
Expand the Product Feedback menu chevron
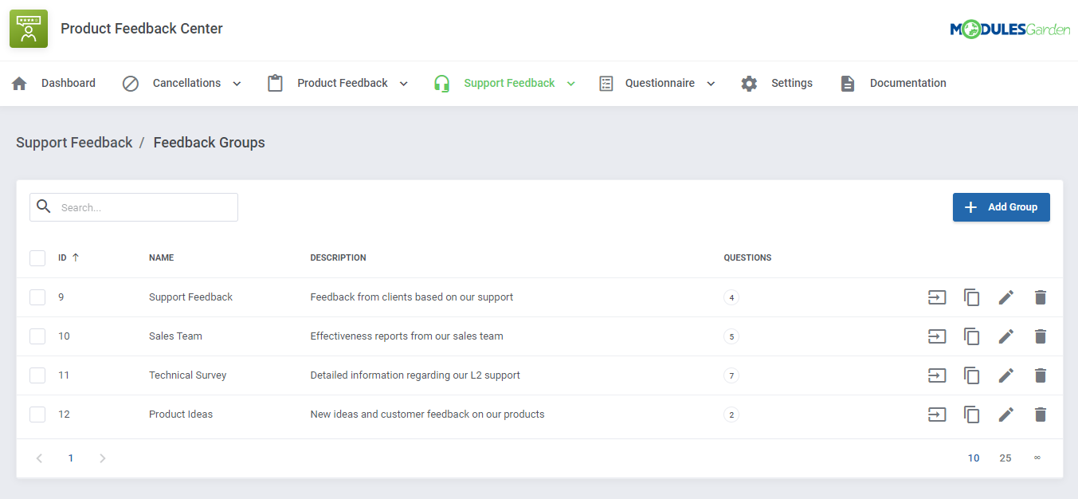pos(404,83)
